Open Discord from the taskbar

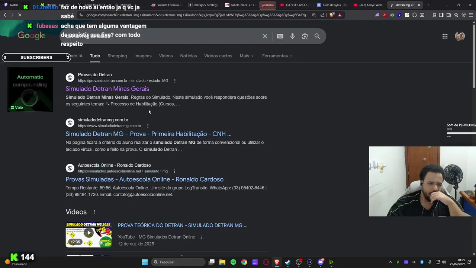321,262
